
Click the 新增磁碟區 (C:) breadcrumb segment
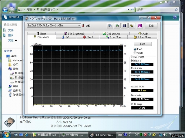(46, 9)
